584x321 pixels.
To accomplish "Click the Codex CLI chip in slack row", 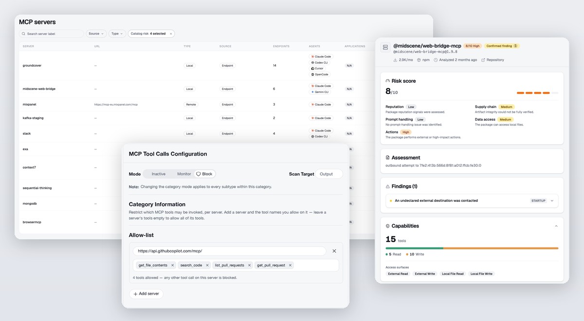I will pos(319,137).
